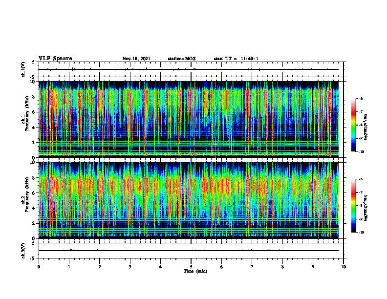The image size is (387, 299).
Task: Click the "-8" tick on ch.1 colorbar
Action: click(x=361, y=125)
